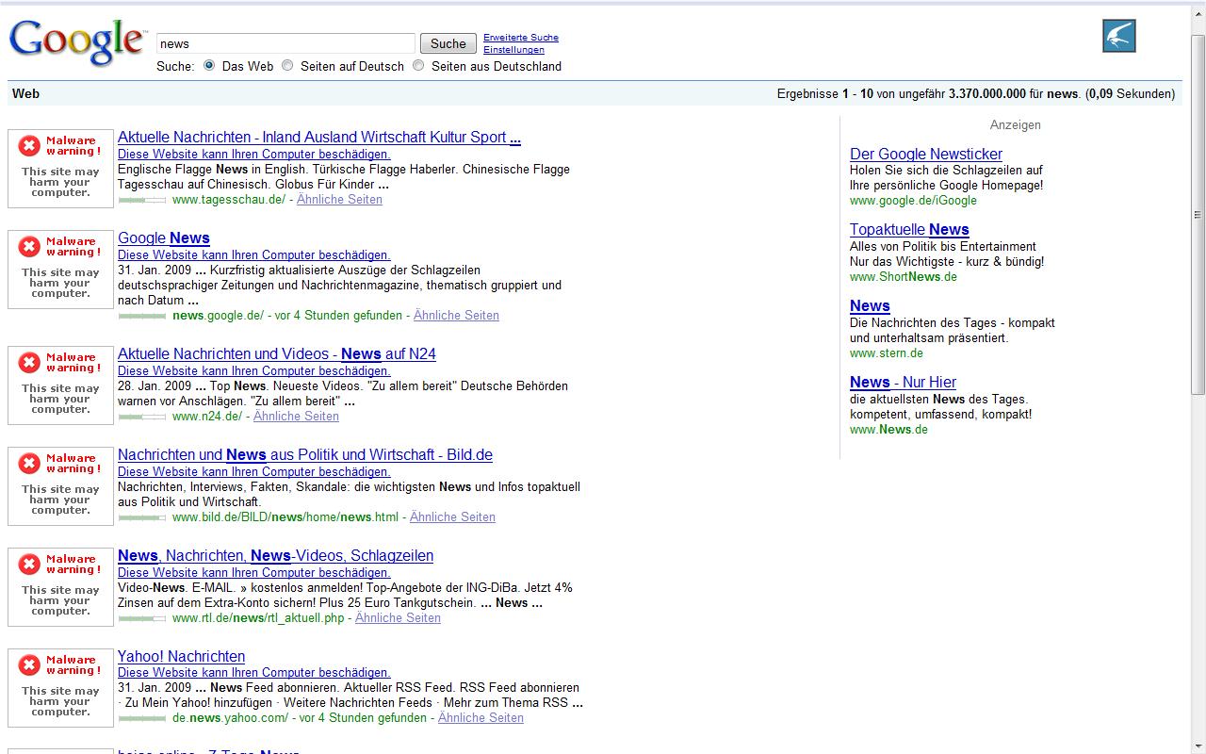The width and height of the screenshot is (1206, 754).
Task: Click malware warning badge beside Bild.de result
Action: point(60,486)
